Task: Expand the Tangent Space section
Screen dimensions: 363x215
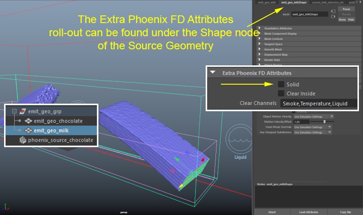Action: pos(260,44)
